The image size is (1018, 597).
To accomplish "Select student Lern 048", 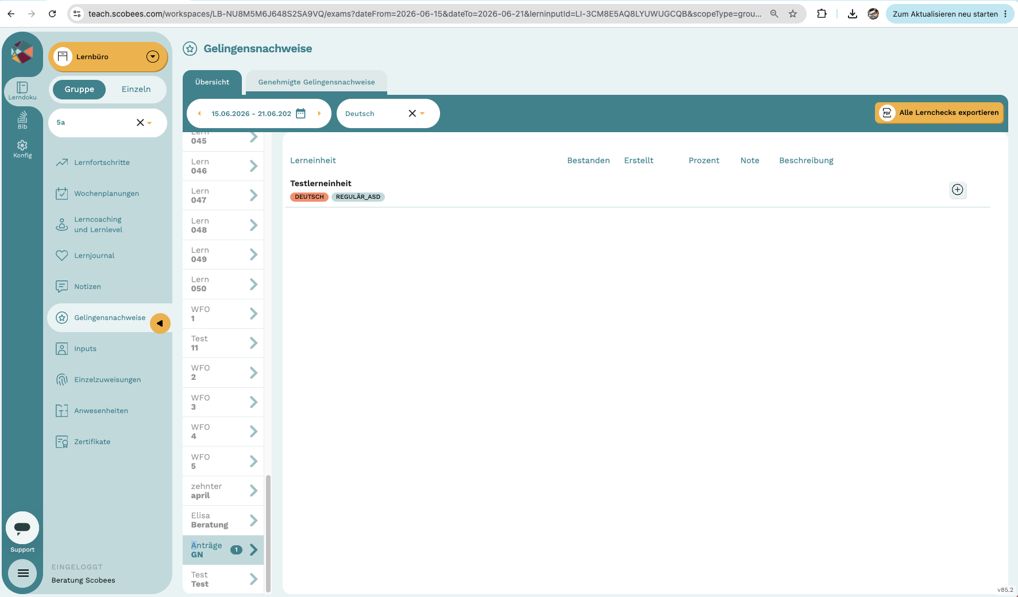I will pos(223,225).
